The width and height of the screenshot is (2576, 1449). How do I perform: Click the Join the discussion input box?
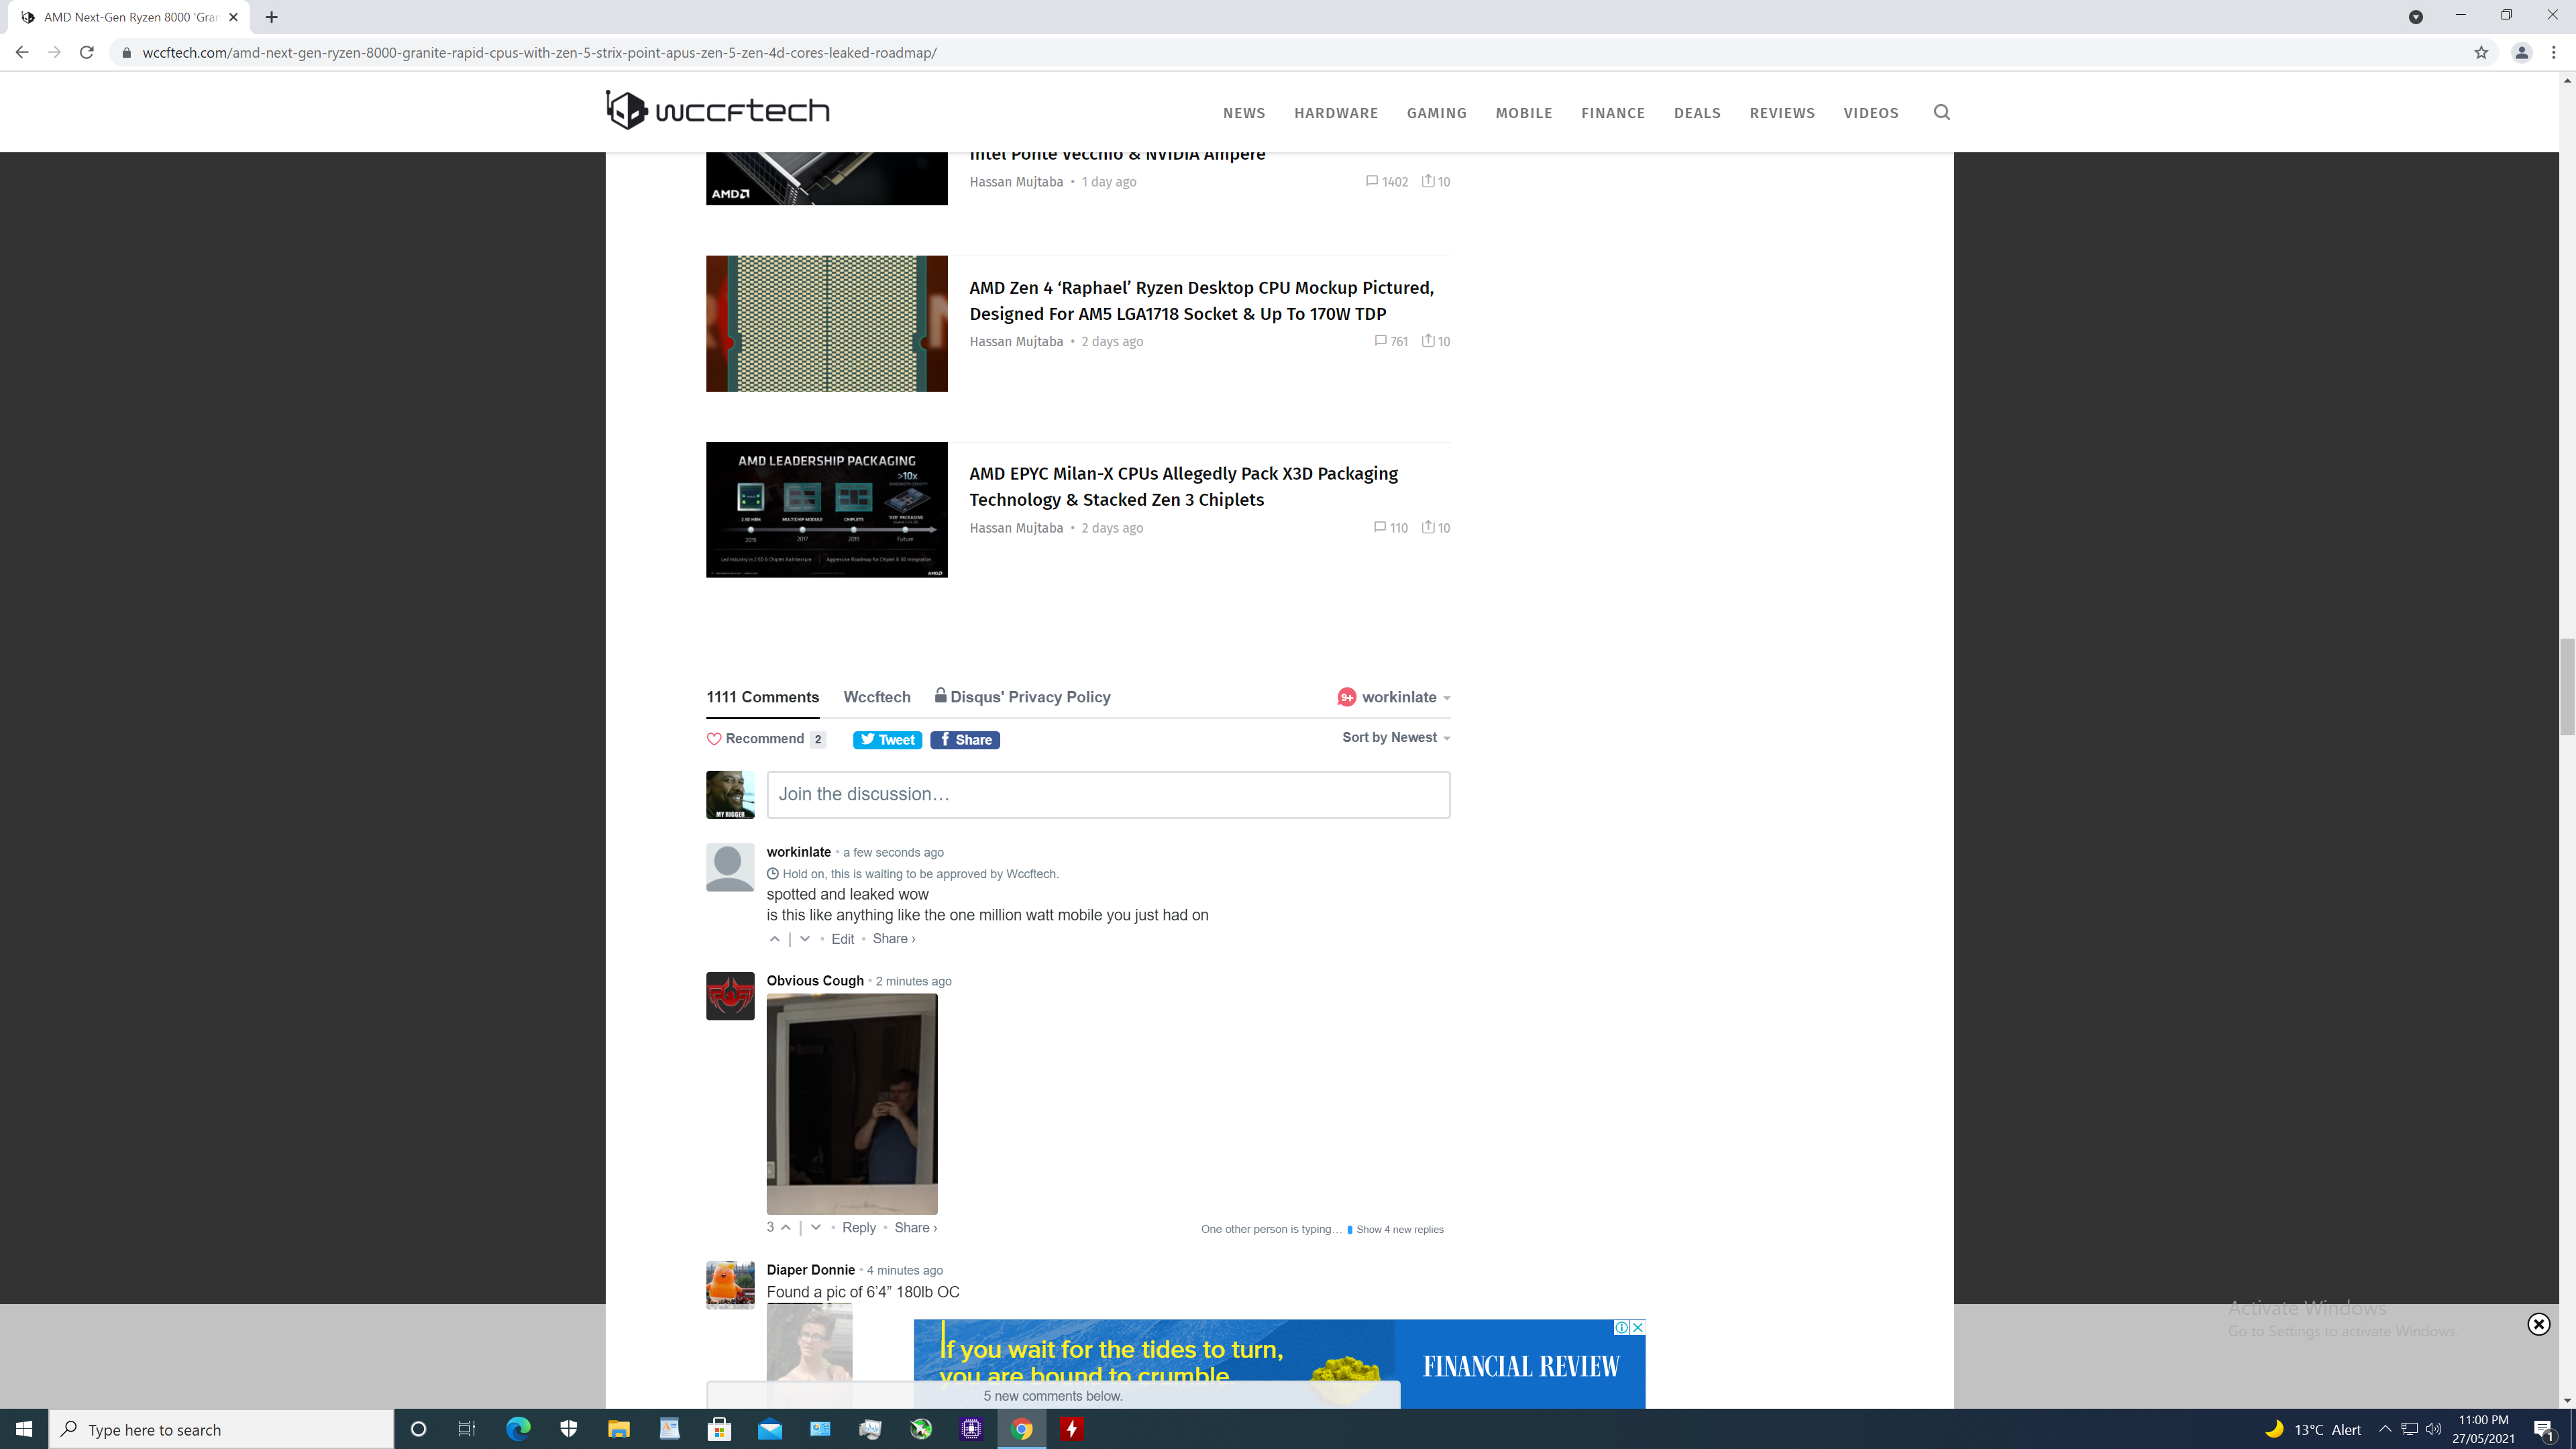tap(1108, 794)
